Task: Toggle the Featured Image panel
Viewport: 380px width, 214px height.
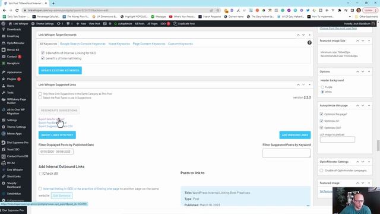Action: click(x=369, y=183)
